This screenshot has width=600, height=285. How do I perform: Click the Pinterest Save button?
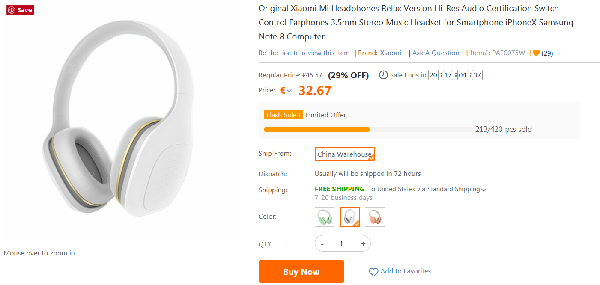[x=20, y=10]
